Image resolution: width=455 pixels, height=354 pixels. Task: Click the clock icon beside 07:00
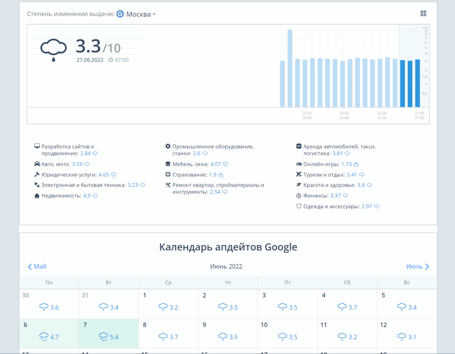pyautogui.click(x=110, y=60)
